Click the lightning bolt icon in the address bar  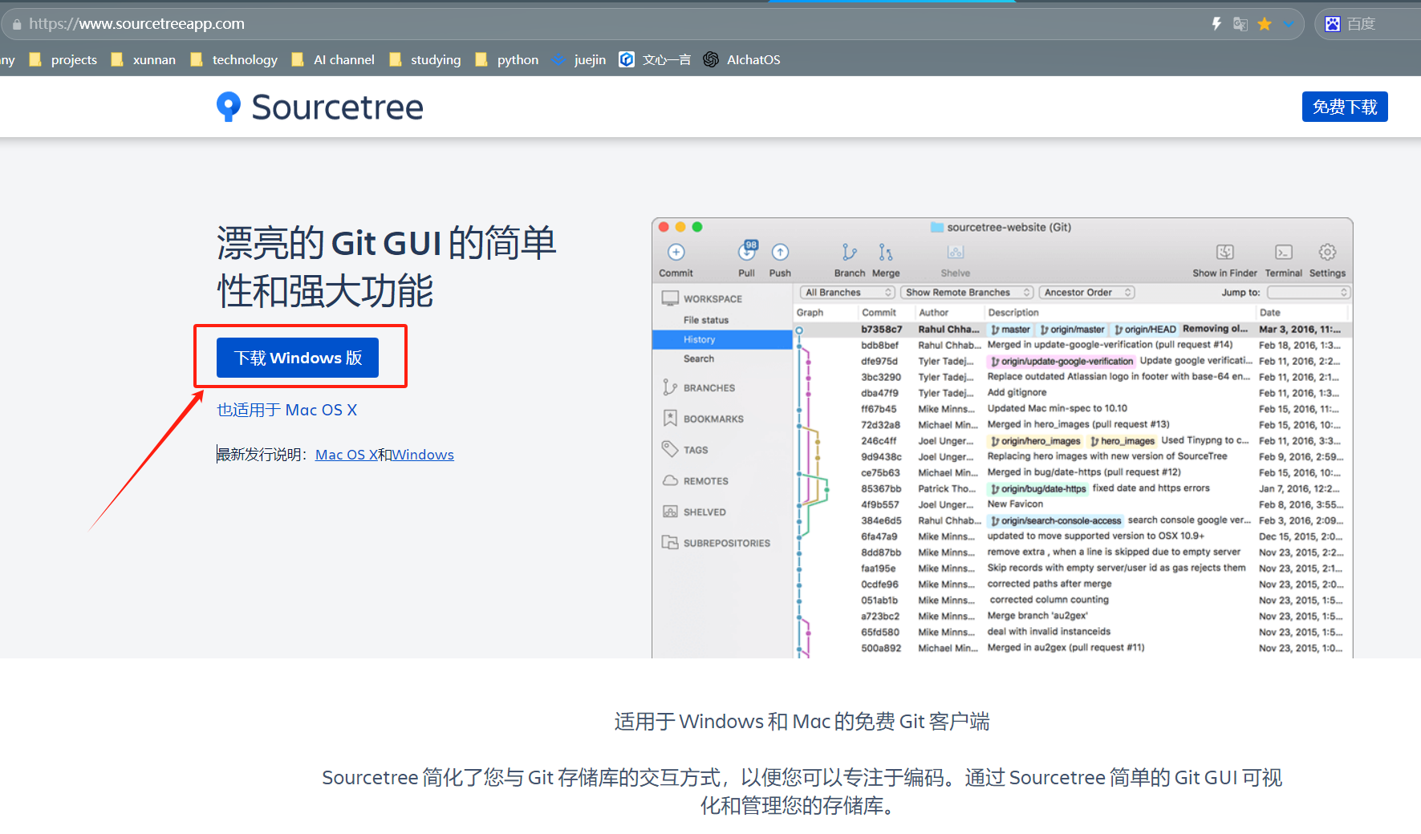1216,24
